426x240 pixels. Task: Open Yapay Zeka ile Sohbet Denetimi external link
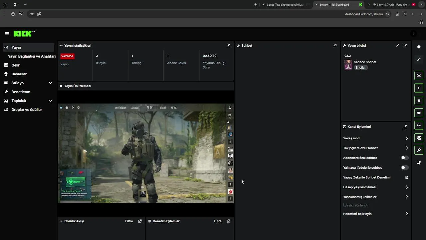tap(407, 177)
